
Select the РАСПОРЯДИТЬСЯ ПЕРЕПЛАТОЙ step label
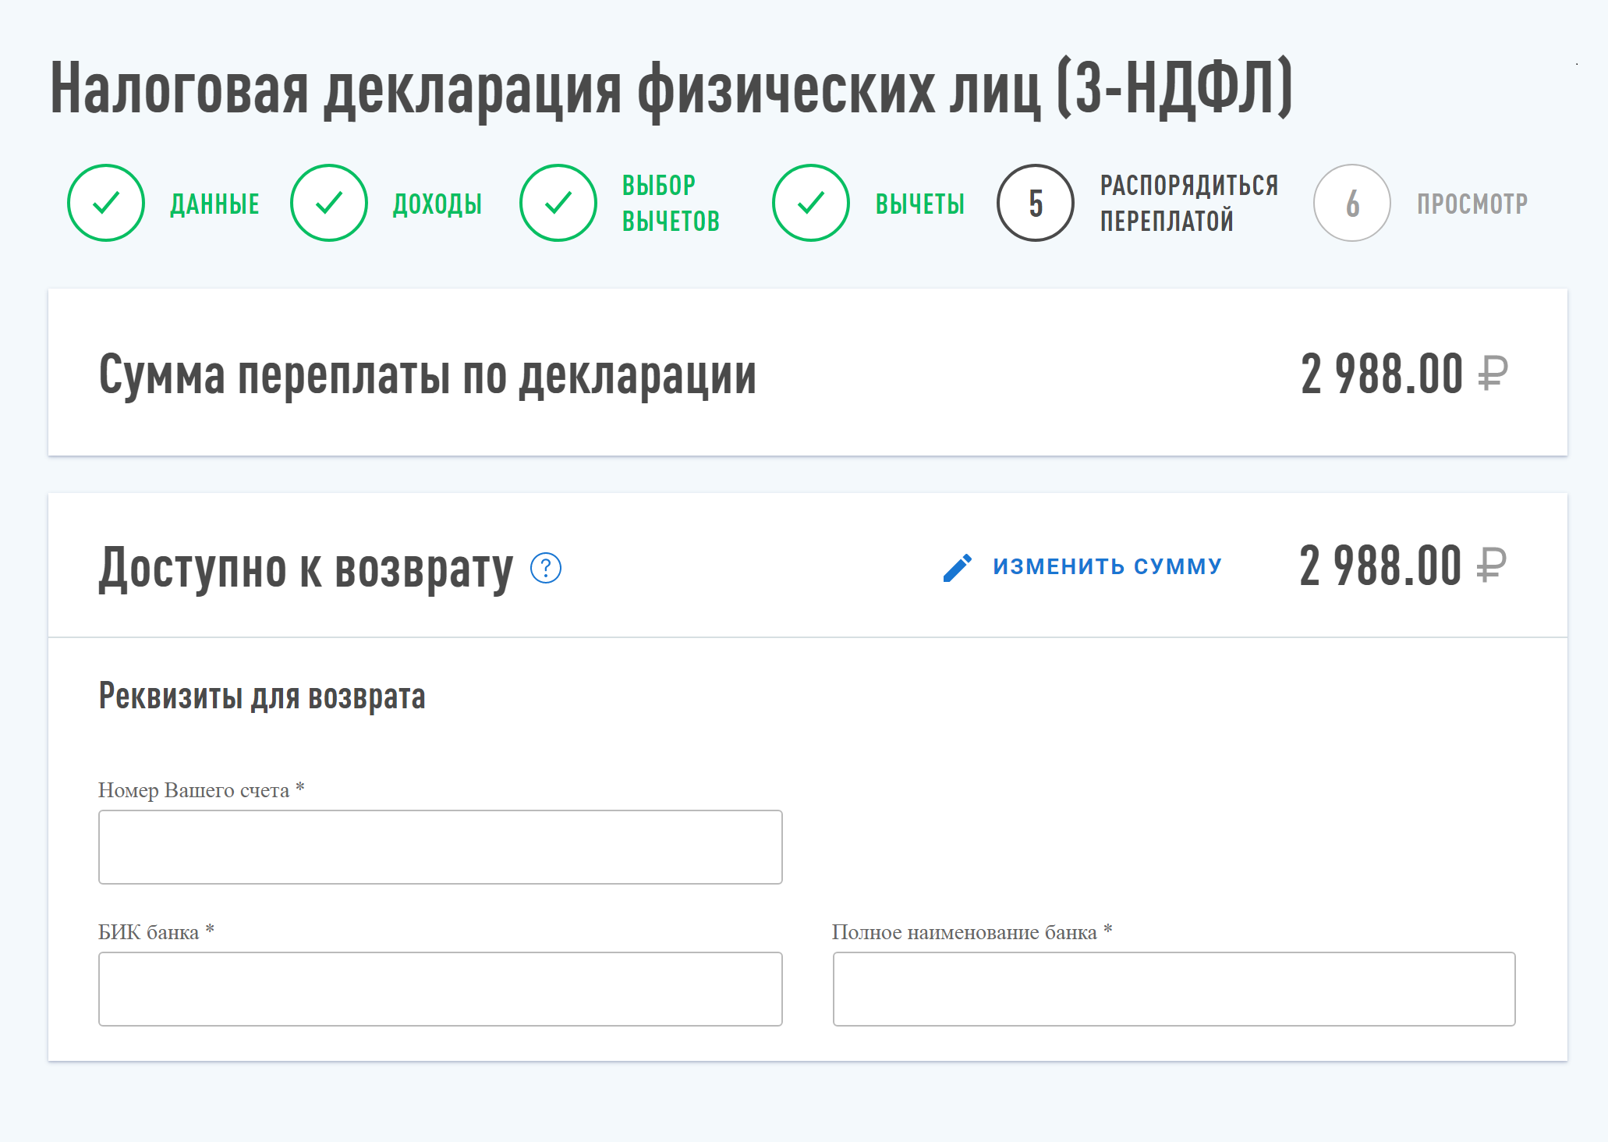(1189, 204)
